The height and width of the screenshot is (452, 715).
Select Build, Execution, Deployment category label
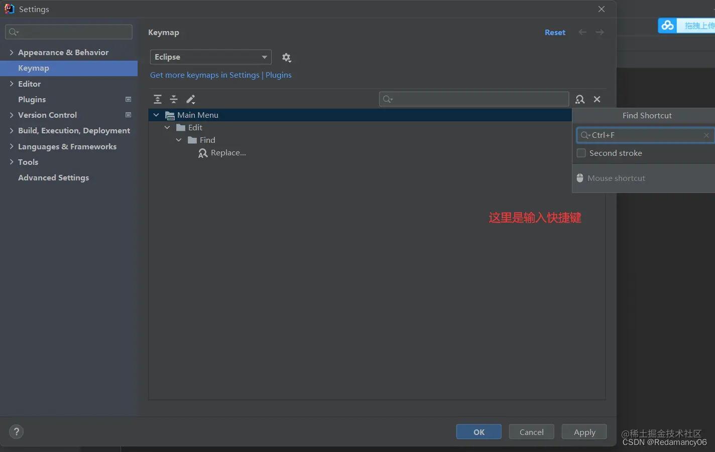pos(74,130)
